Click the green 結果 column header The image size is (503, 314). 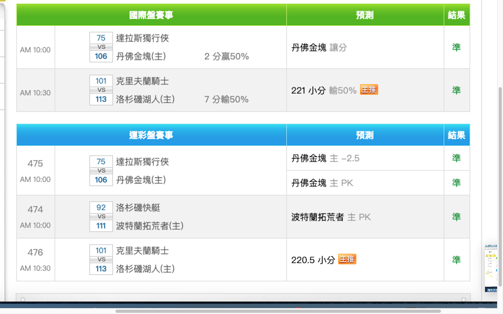coord(457,15)
